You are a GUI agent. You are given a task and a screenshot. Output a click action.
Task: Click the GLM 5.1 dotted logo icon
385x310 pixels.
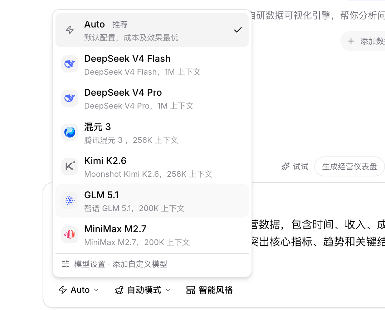coord(70,200)
